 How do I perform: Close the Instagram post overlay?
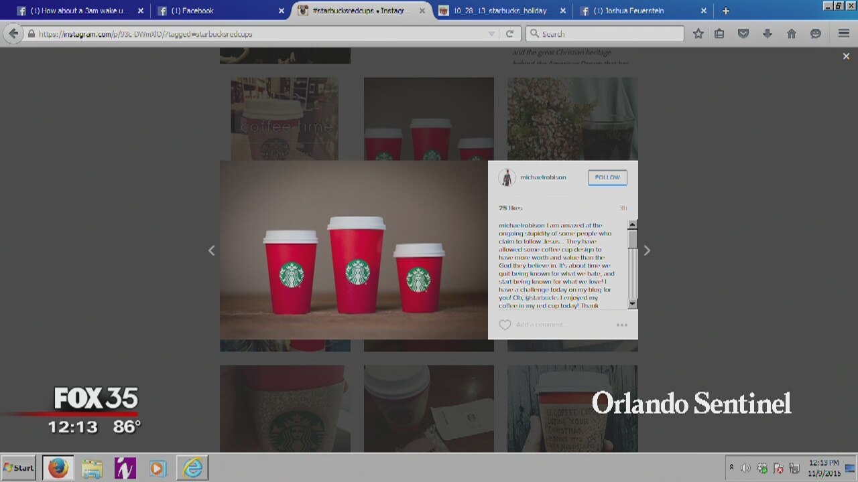[846, 57]
